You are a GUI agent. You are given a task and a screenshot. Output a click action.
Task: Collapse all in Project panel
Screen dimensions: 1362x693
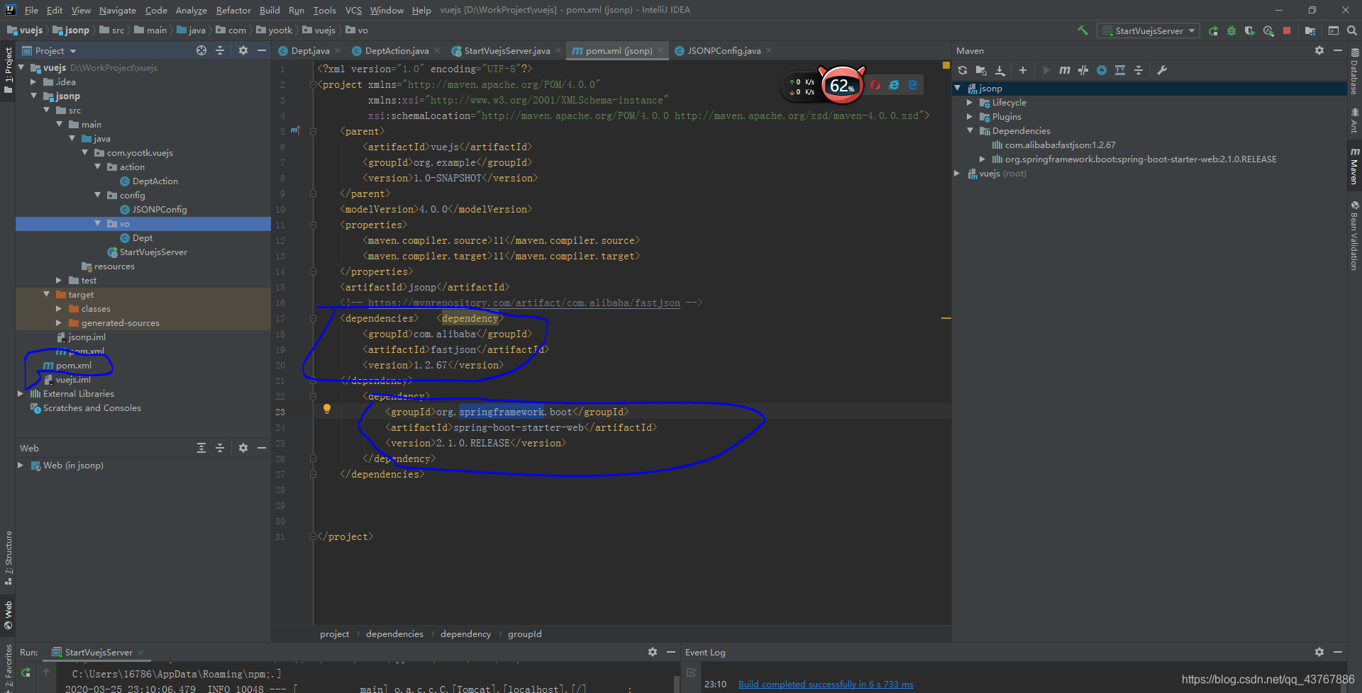[x=220, y=50]
